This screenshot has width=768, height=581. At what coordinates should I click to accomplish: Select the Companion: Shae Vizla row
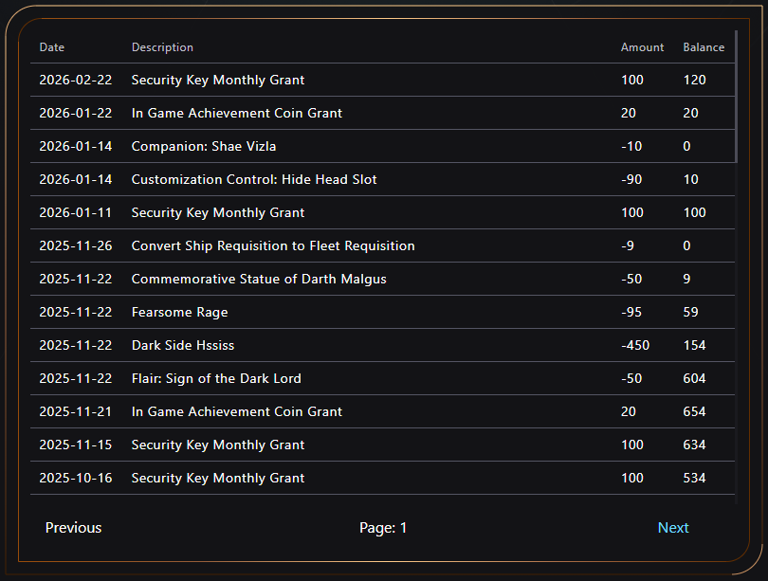pos(204,146)
